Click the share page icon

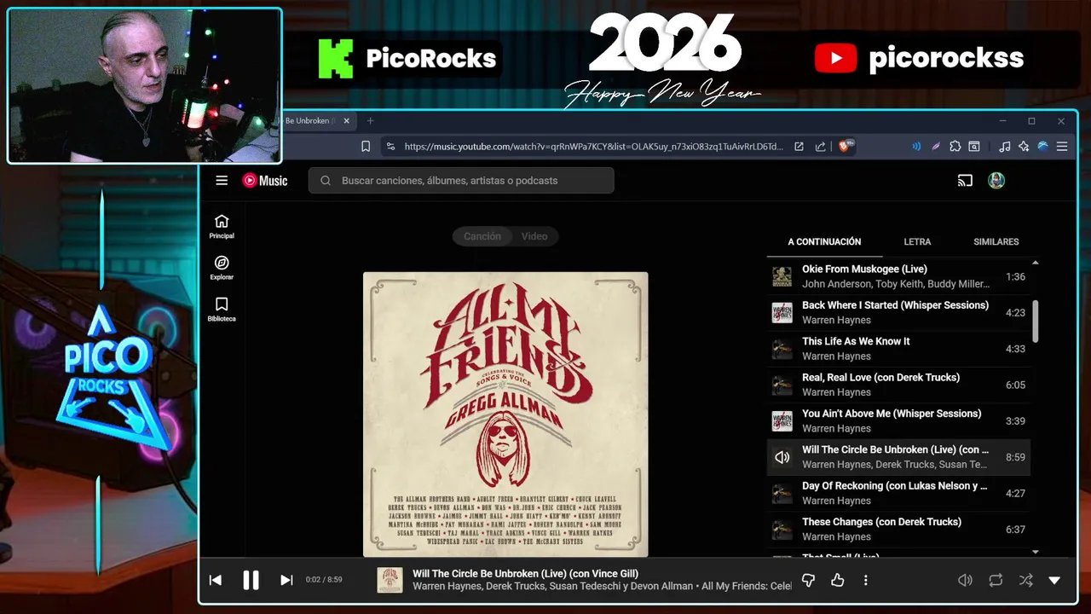click(820, 147)
